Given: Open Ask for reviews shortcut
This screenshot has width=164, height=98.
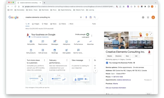Looking at the screenshot, I should click(x=78, y=51).
